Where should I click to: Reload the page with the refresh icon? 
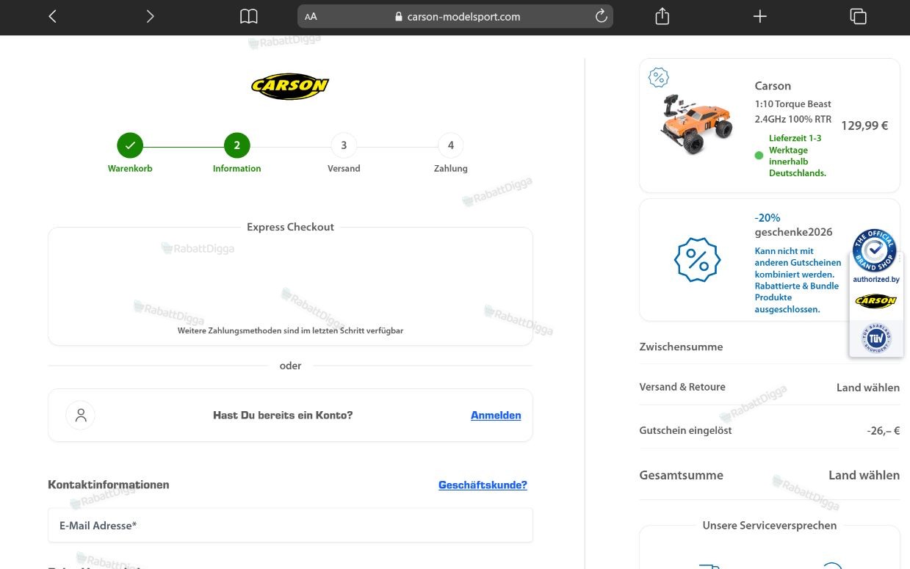601,16
